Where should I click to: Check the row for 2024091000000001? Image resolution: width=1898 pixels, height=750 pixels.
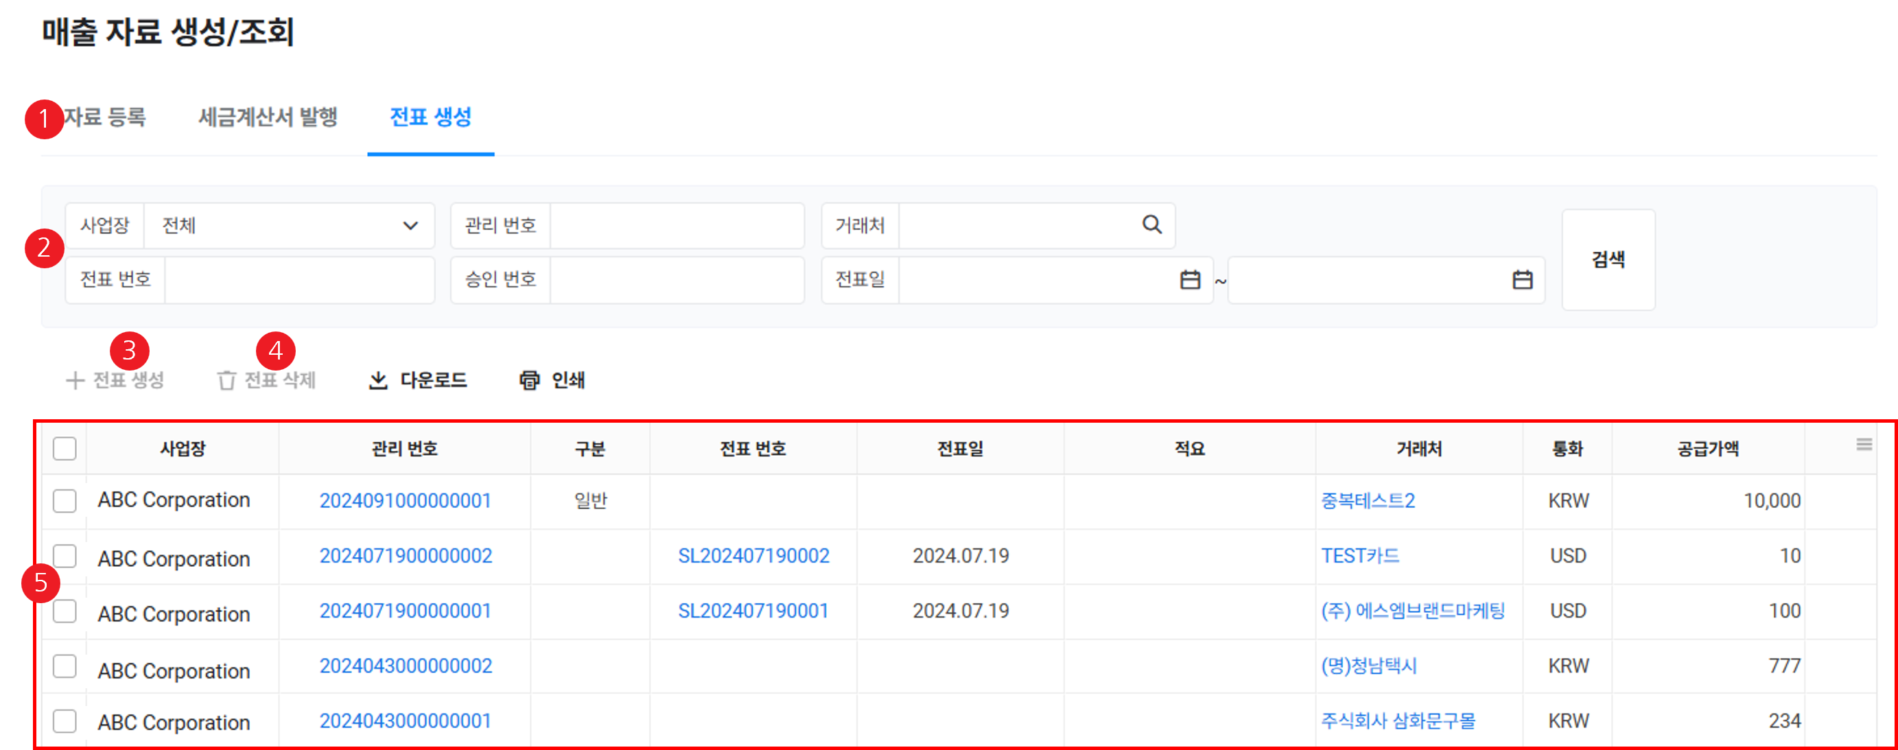pos(65,500)
